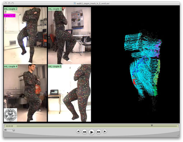Mute audio via the speaker icon
The height and width of the screenshot is (142, 183).
click(5, 130)
